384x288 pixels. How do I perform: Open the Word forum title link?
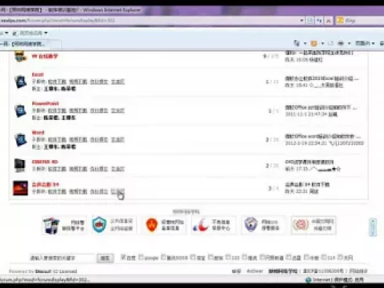coord(38,133)
